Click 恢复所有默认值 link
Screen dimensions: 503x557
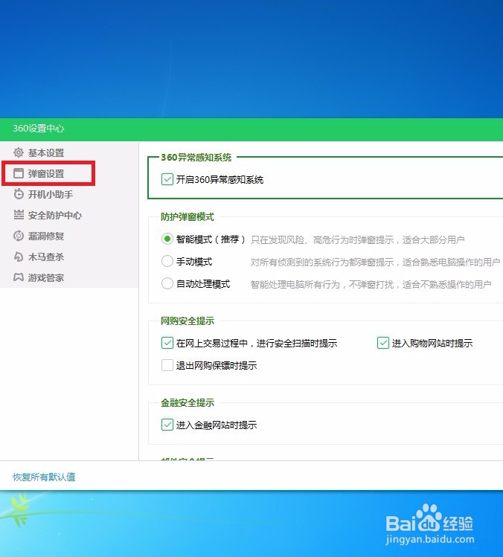pos(44,477)
